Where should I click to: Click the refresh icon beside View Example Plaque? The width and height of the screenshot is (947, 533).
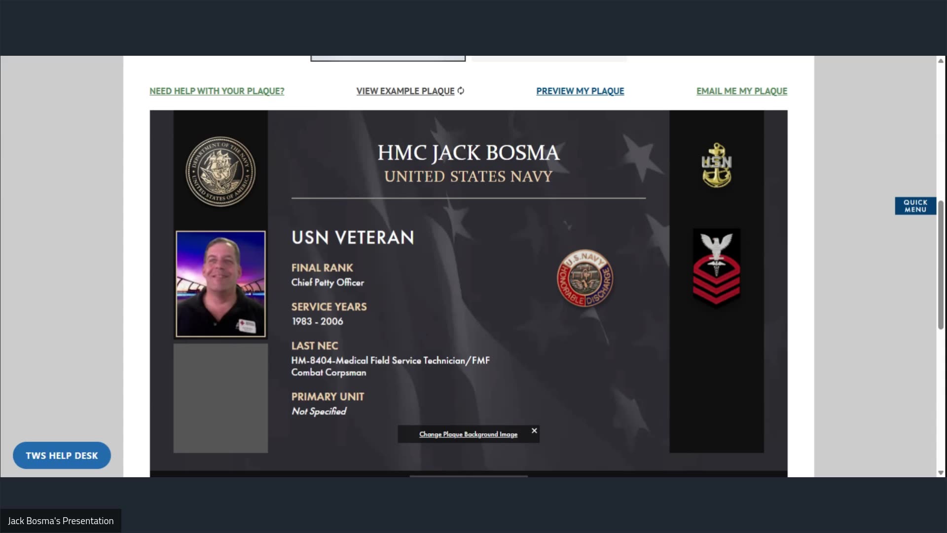coord(461,91)
